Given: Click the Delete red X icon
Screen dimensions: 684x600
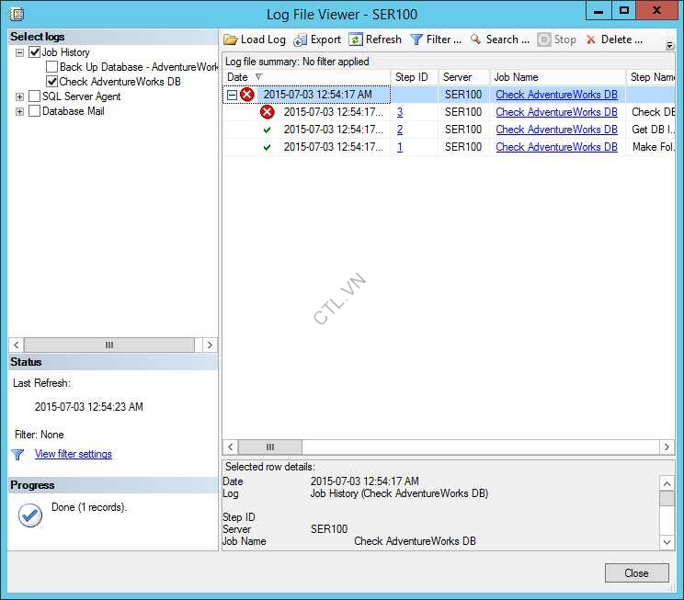Looking at the screenshot, I should 590,40.
